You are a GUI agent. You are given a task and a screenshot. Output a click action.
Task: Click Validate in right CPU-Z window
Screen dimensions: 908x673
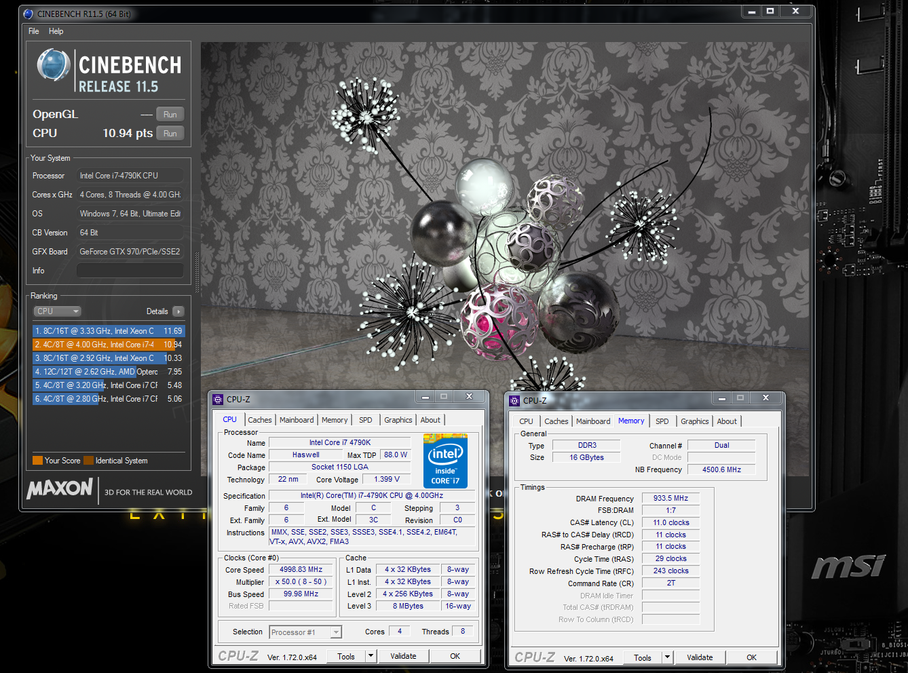click(700, 658)
